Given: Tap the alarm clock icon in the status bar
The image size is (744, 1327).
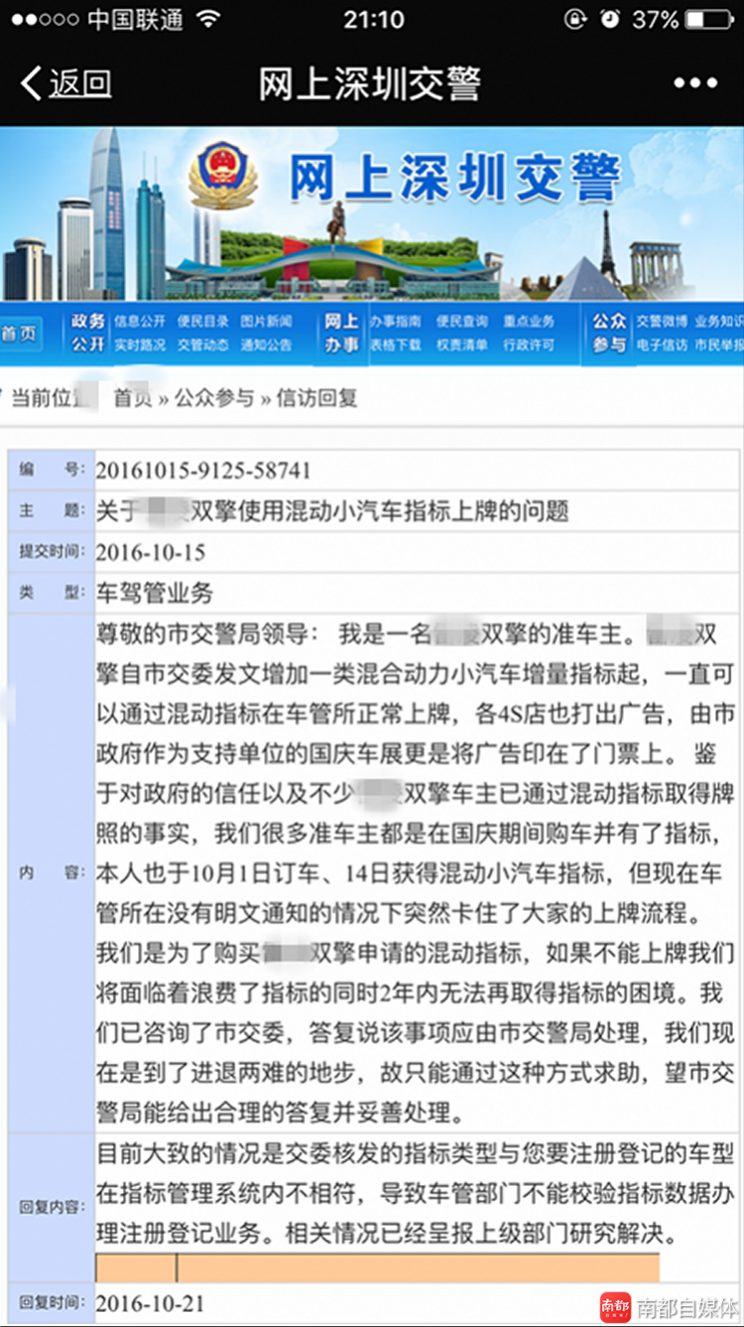Looking at the screenshot, I should [610, 19].
